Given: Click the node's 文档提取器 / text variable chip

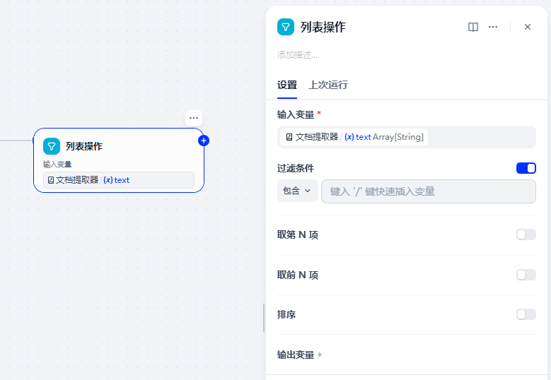Looking at the screenshot, I should 118,180.
